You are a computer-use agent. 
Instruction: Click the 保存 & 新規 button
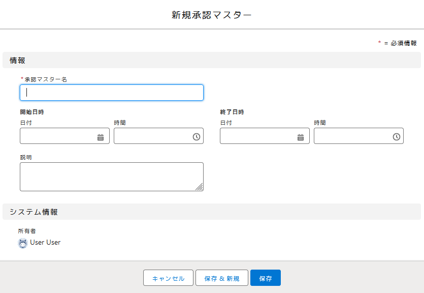pyautogui.click(x=221, y=278)
